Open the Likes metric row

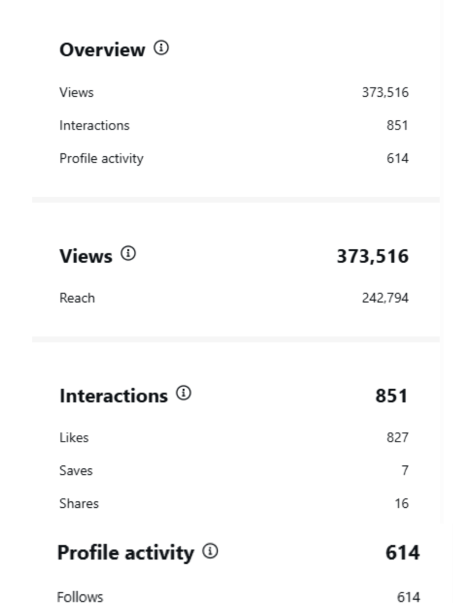73,437
